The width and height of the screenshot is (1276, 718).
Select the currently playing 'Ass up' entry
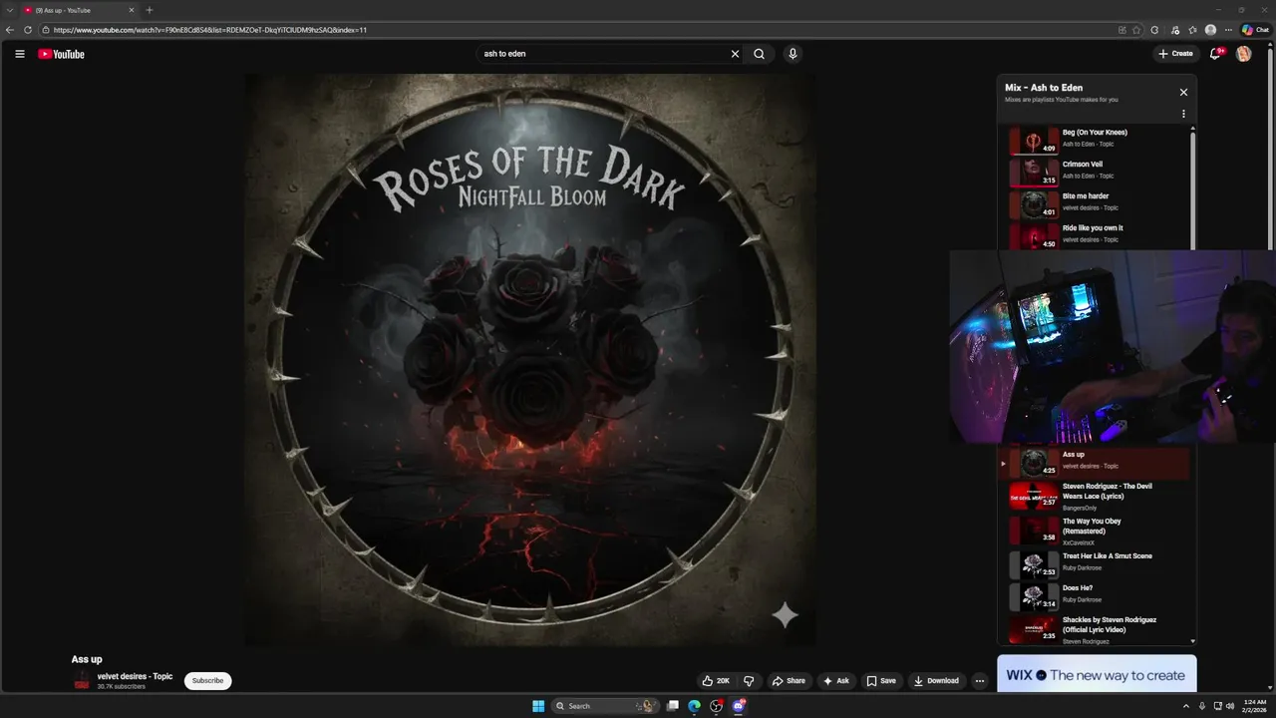click(1095, 463)
